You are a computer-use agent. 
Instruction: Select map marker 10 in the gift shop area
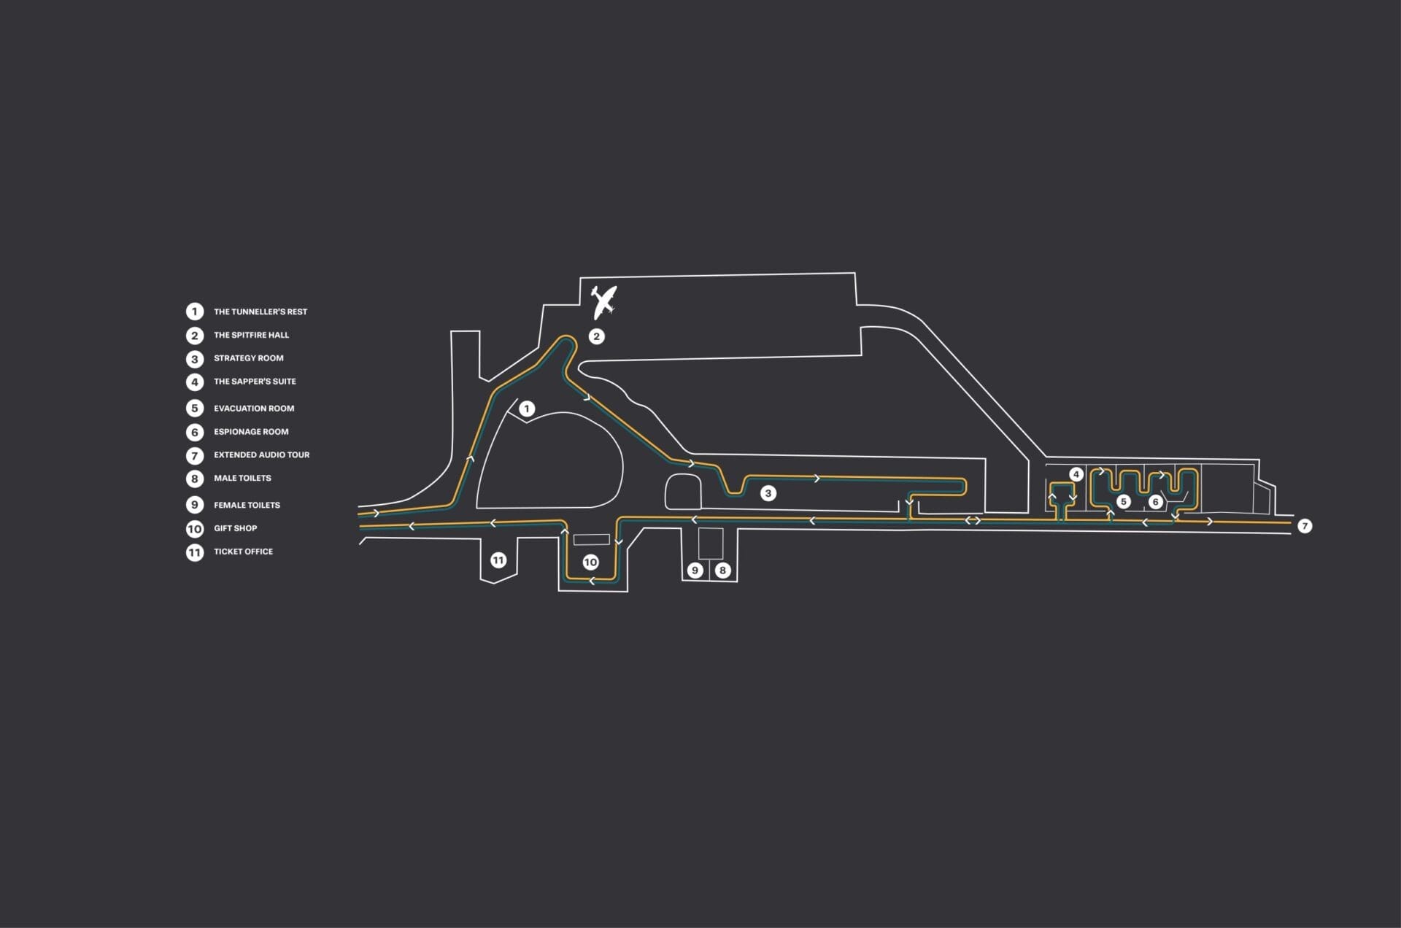(590, 562)
